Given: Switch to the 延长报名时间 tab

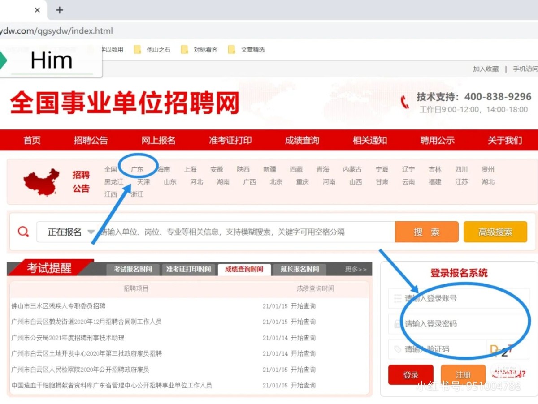Looking at the screenshot, I should coord(299,269).
